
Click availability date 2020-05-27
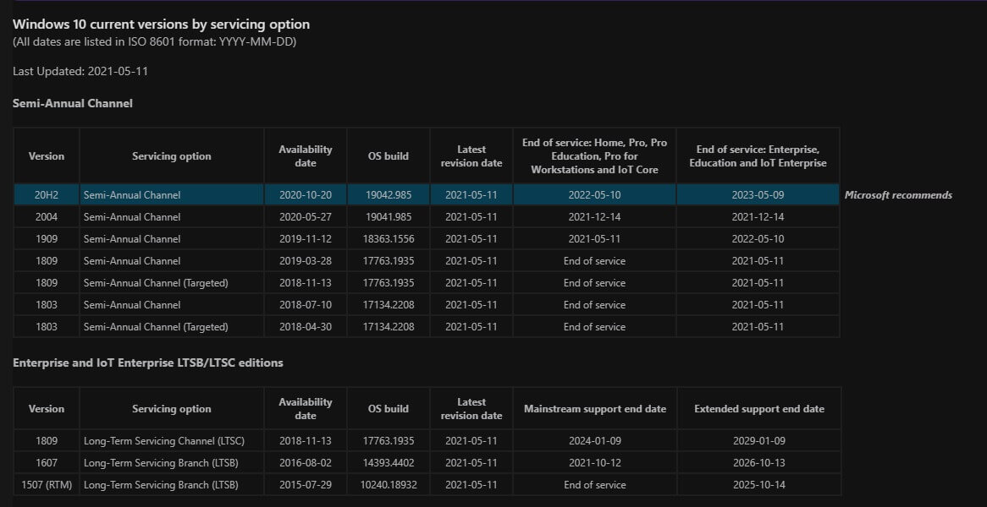(x=306, y=217)
